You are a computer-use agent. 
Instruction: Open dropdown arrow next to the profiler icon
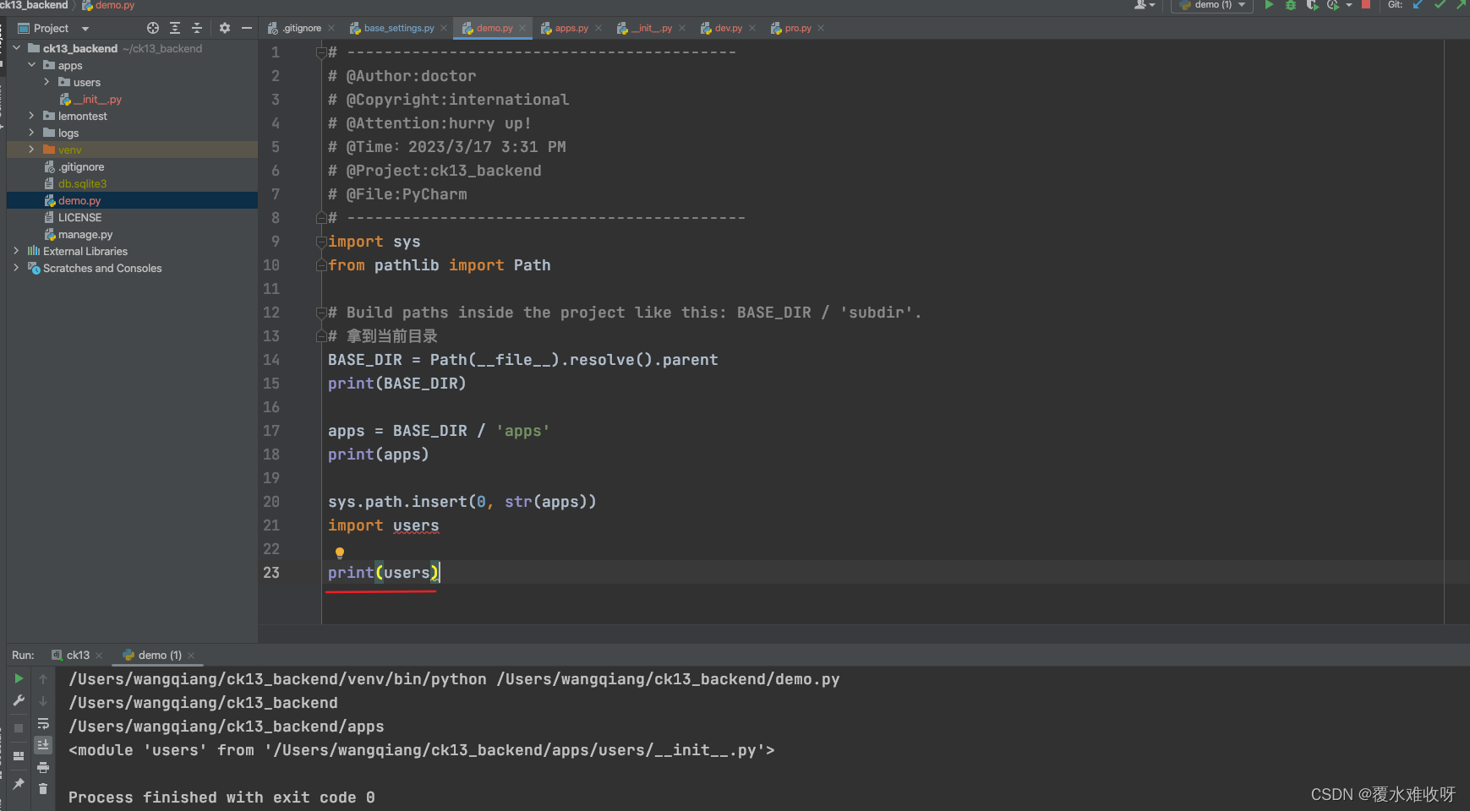(x=1349, y=5)
